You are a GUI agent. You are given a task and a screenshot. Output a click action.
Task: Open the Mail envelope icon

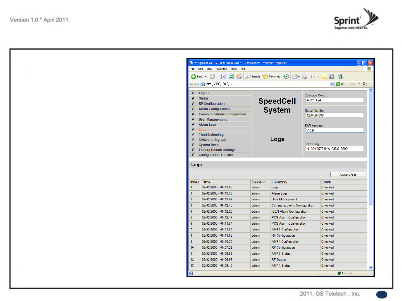295,76
